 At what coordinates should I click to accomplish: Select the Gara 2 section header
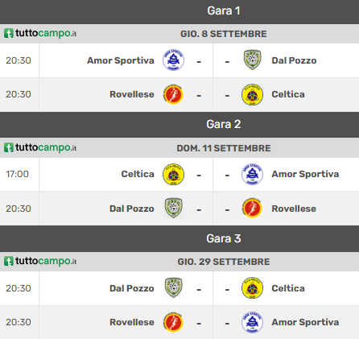pyautogui.click(x=179, y=125)
